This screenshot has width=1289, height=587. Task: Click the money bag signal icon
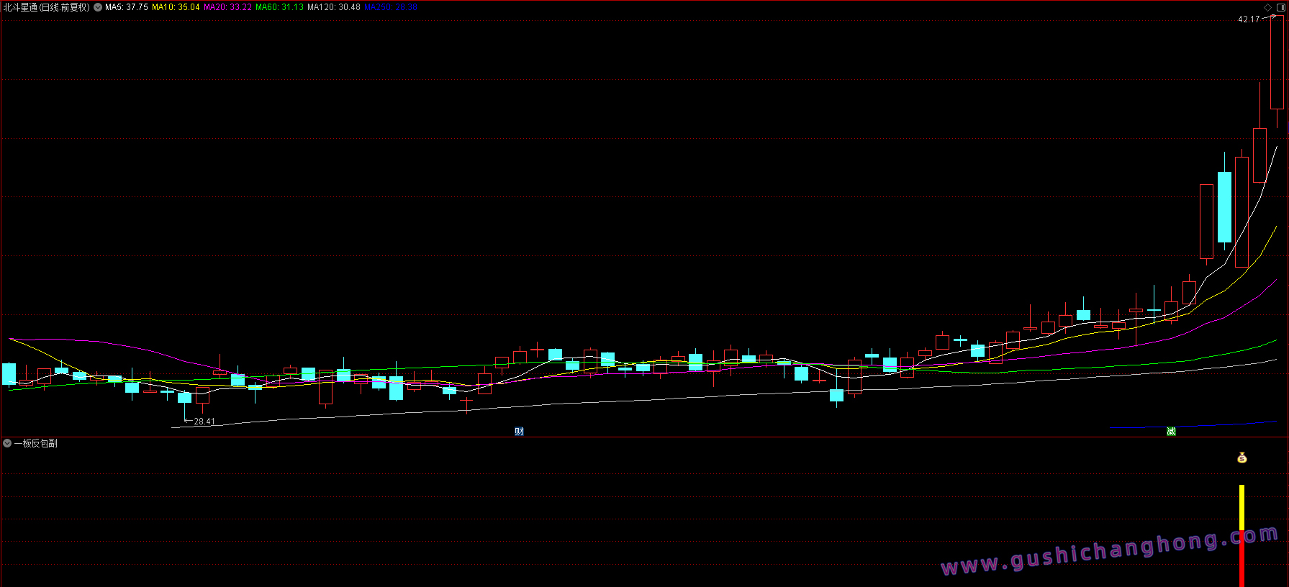coord(1241,458)
